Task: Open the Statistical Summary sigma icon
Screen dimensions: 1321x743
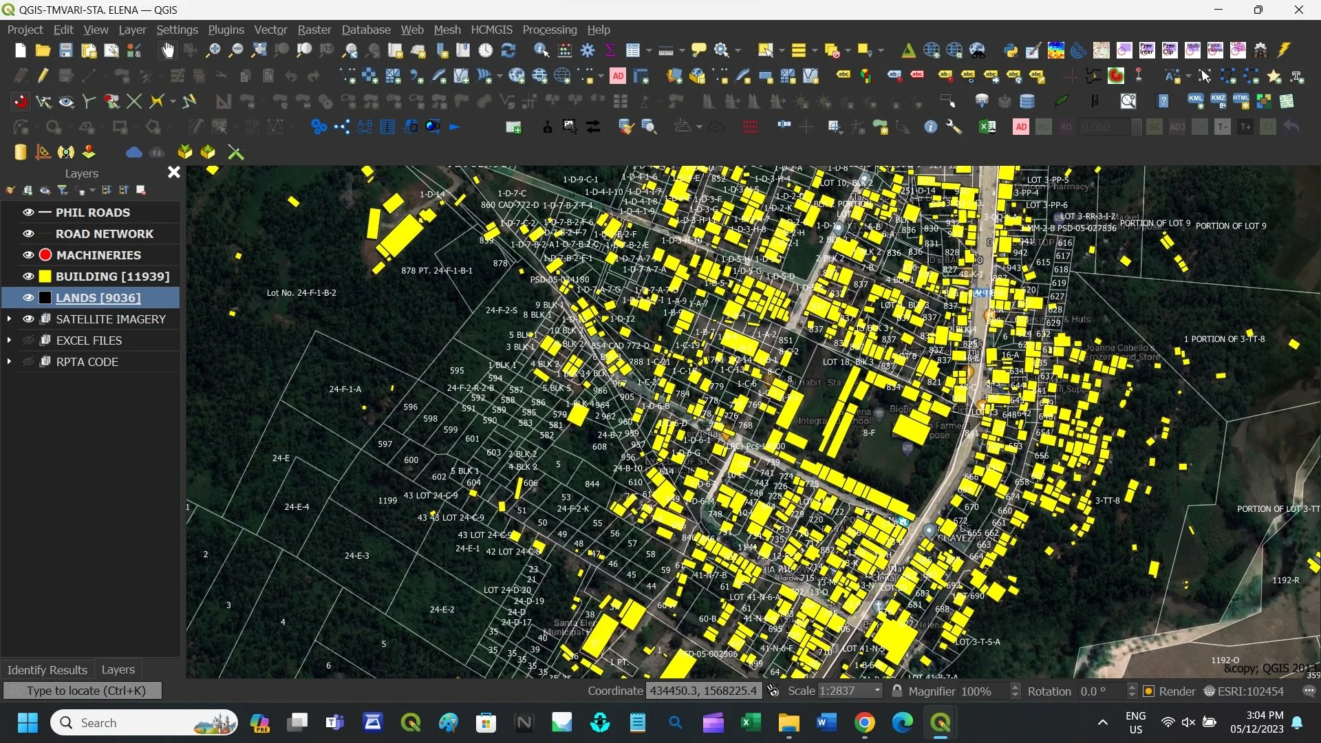Action: (x=610, y=50)
